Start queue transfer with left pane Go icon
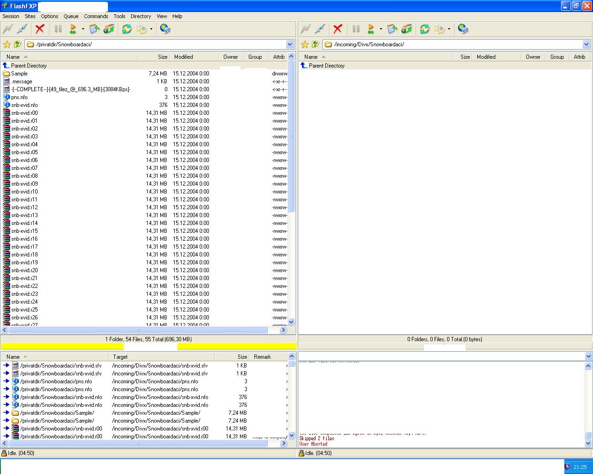 73,29
